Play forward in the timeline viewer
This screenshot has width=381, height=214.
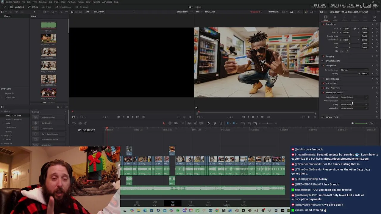[257, 117]
